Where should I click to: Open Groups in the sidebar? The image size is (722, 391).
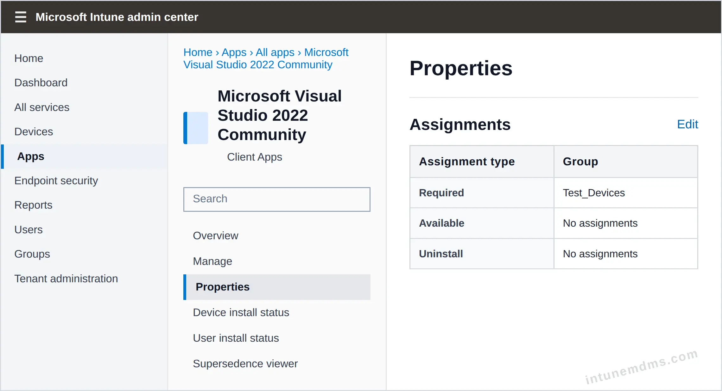click(x=32, y=254)
